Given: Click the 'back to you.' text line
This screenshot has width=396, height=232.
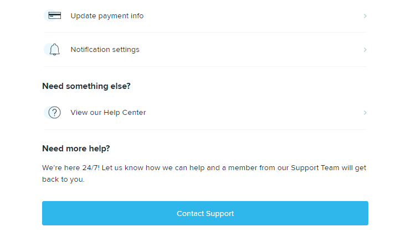Looking at the screenshot, I should 63,180.
